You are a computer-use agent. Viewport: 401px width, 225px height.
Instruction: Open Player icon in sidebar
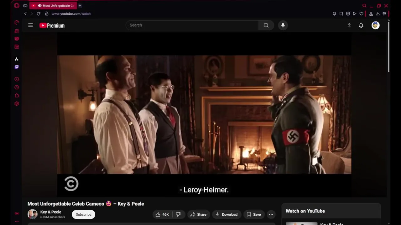coord(17,79)
